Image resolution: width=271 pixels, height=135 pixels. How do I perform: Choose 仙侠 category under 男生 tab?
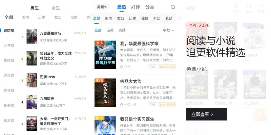74,18
